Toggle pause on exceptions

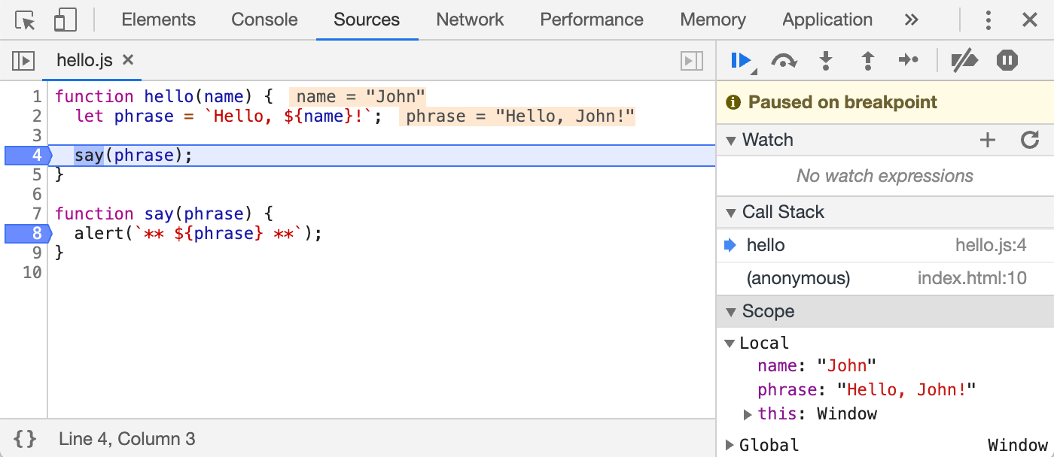[1007, 60]
